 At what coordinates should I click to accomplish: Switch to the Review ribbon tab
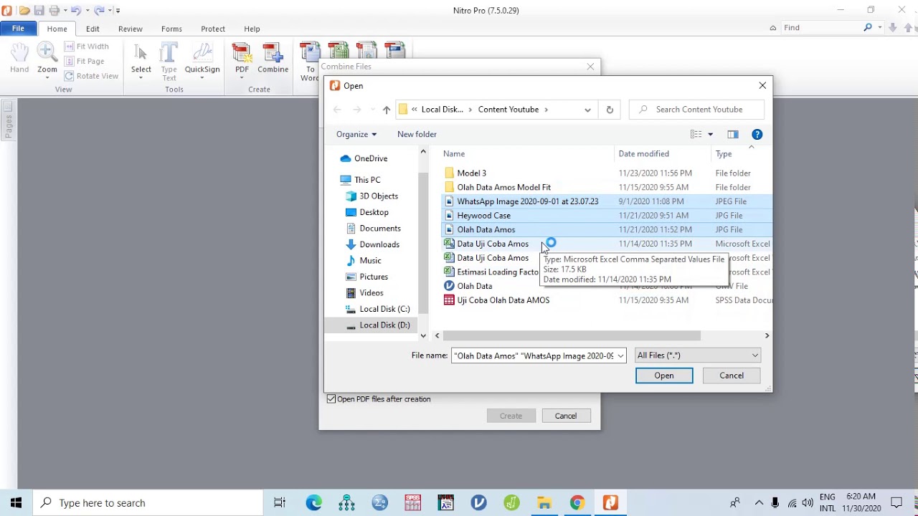131,29
